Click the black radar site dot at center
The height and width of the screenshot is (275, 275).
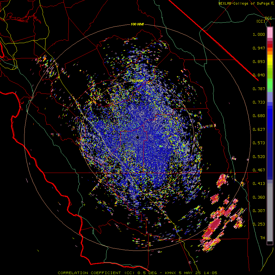[138, 137]
